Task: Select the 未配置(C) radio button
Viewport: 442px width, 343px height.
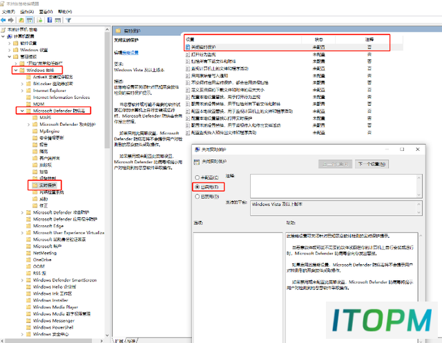Action: point(198,177)
